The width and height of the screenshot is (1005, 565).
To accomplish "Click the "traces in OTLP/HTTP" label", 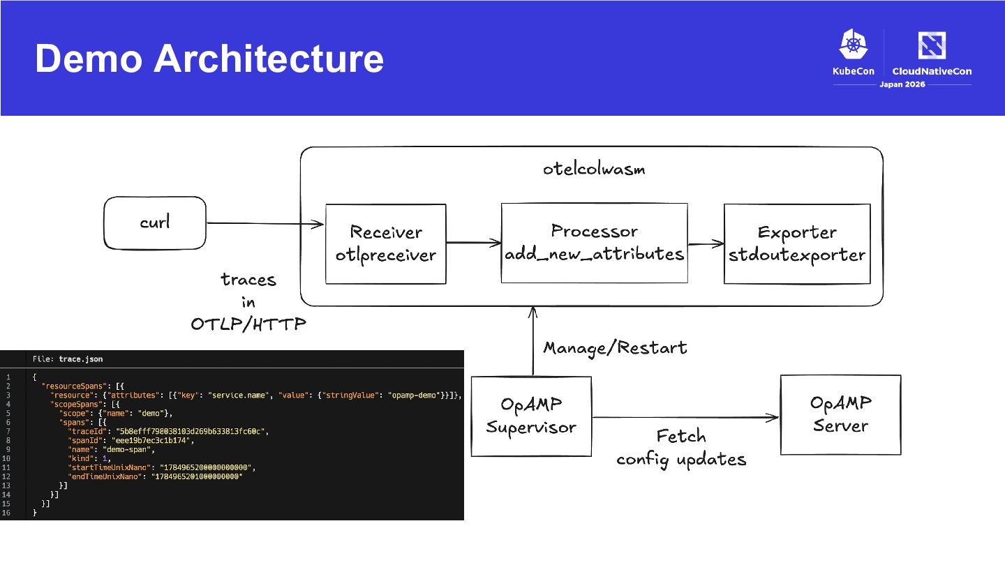I will pos(248,302).
